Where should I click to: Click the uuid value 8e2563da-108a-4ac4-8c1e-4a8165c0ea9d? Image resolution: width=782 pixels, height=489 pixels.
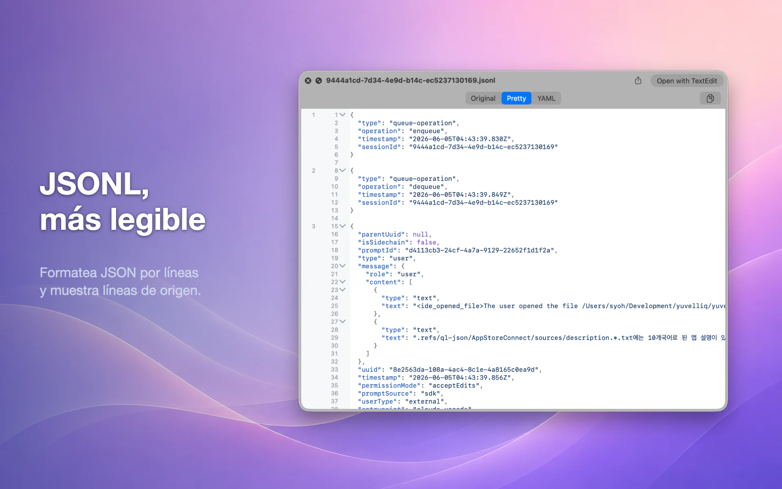coord(463,370)
